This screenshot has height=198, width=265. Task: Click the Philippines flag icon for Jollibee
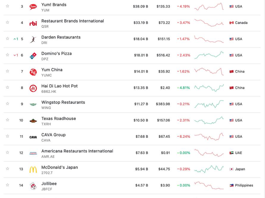231,185
